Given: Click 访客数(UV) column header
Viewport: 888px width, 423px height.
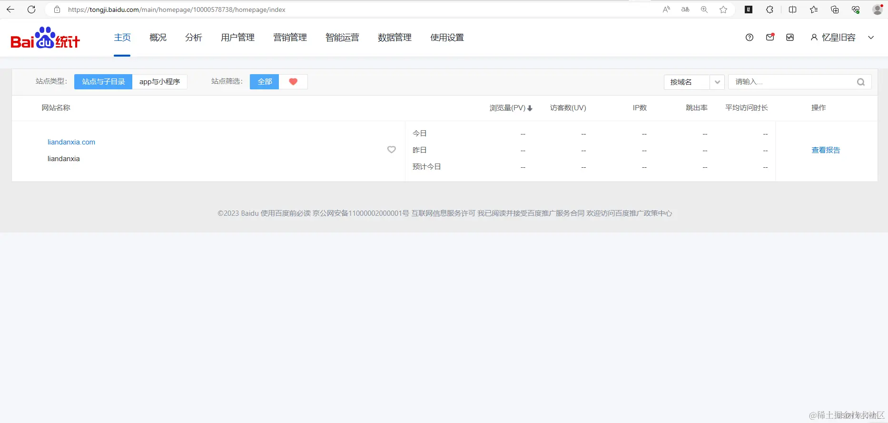Looking at the screenshot, I should (x=568, y=108).
